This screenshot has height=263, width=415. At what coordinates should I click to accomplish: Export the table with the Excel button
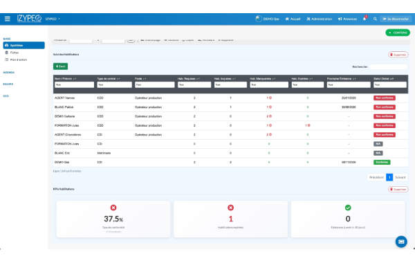[60, 66]
